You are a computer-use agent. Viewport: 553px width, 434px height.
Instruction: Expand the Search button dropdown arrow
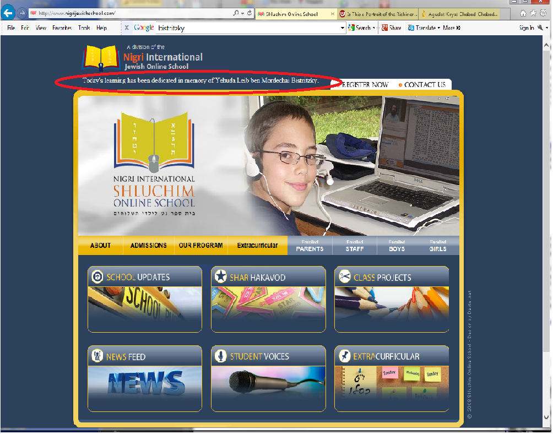click(x=374, y=28)
